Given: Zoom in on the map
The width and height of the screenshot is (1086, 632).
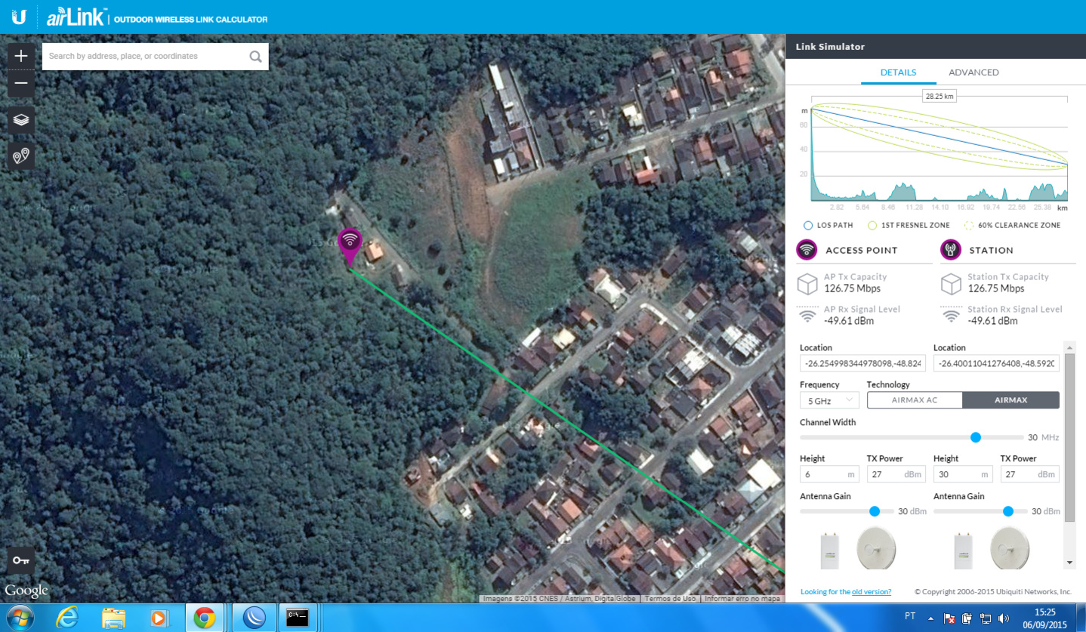Looking at the screenshot, I should pyautogui.click(x=21, y=56).
